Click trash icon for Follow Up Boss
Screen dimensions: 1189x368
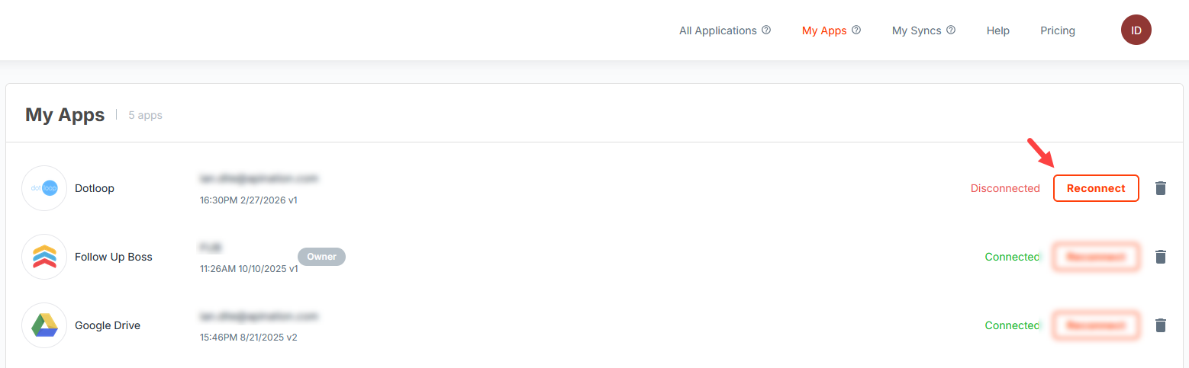click(1161, 257)
